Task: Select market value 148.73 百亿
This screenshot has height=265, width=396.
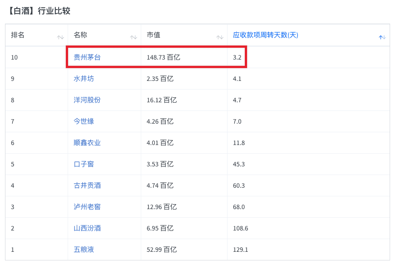Action: 163,57
